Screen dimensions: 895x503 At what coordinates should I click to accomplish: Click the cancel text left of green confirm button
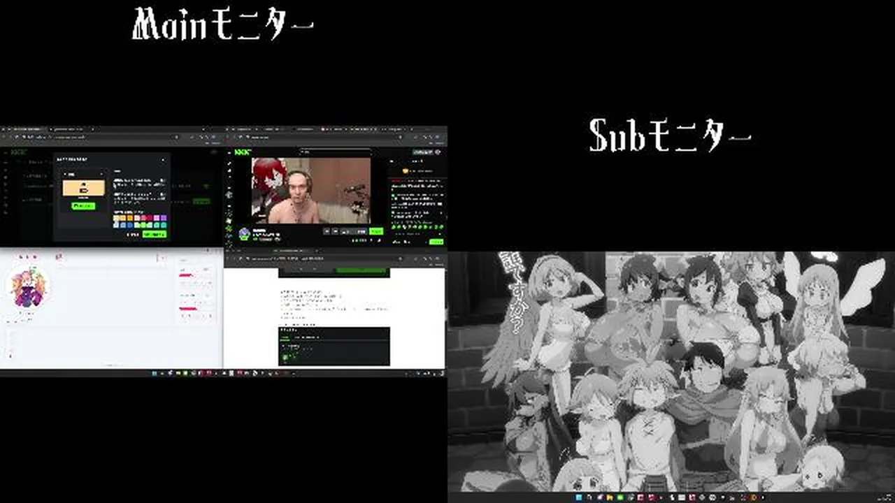[x=133, y=235]
